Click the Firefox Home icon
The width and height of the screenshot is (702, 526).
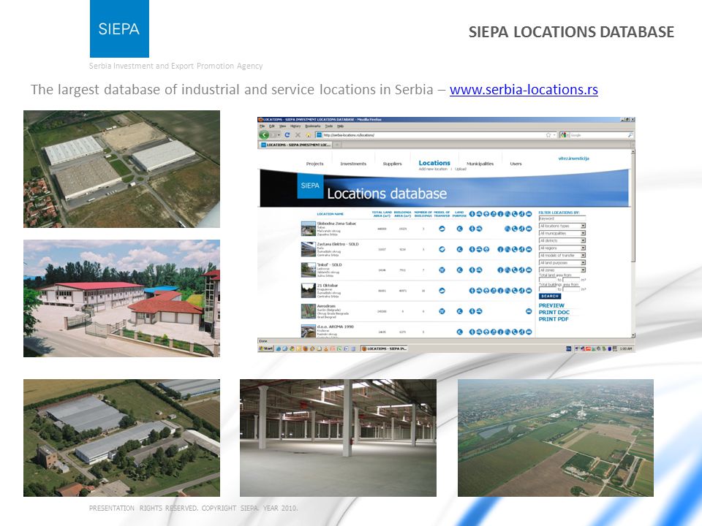coord(308,134)
